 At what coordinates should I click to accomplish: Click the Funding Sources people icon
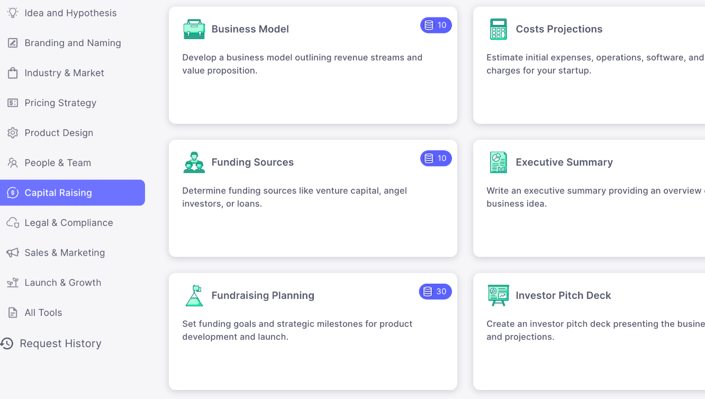click(194, 162)
